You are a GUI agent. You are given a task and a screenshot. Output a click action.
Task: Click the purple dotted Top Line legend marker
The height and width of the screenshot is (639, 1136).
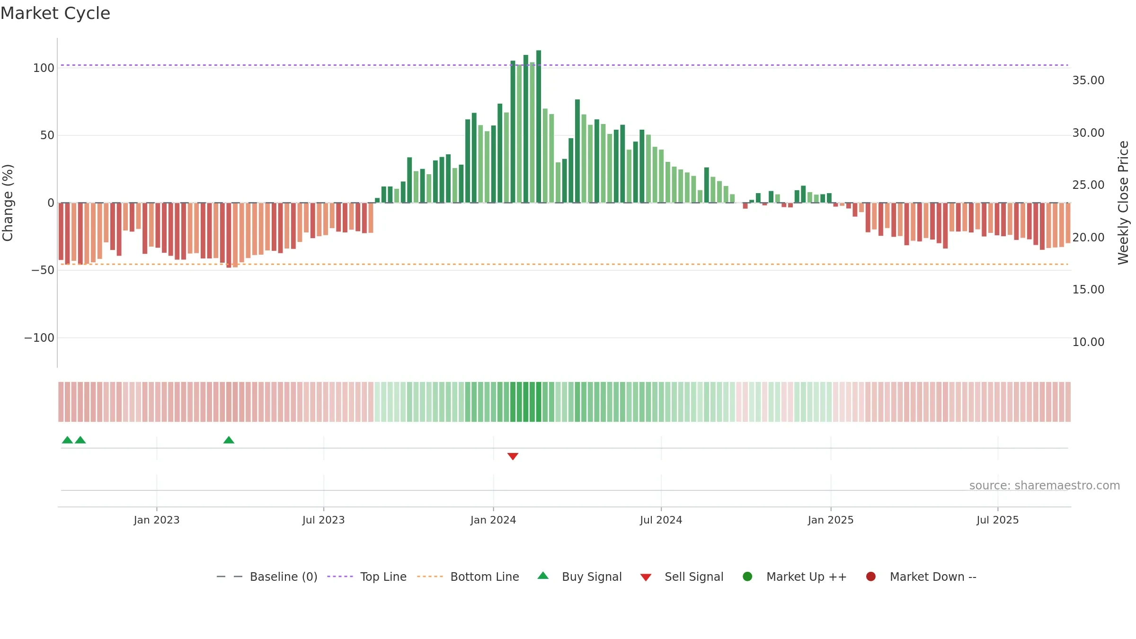pyautogui.click(x=340, y=577)
